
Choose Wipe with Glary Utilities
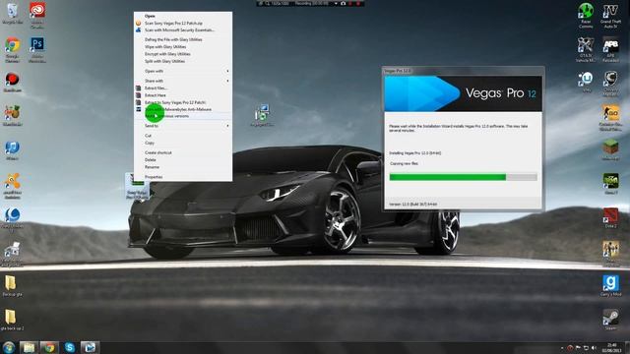coord(183,47)
